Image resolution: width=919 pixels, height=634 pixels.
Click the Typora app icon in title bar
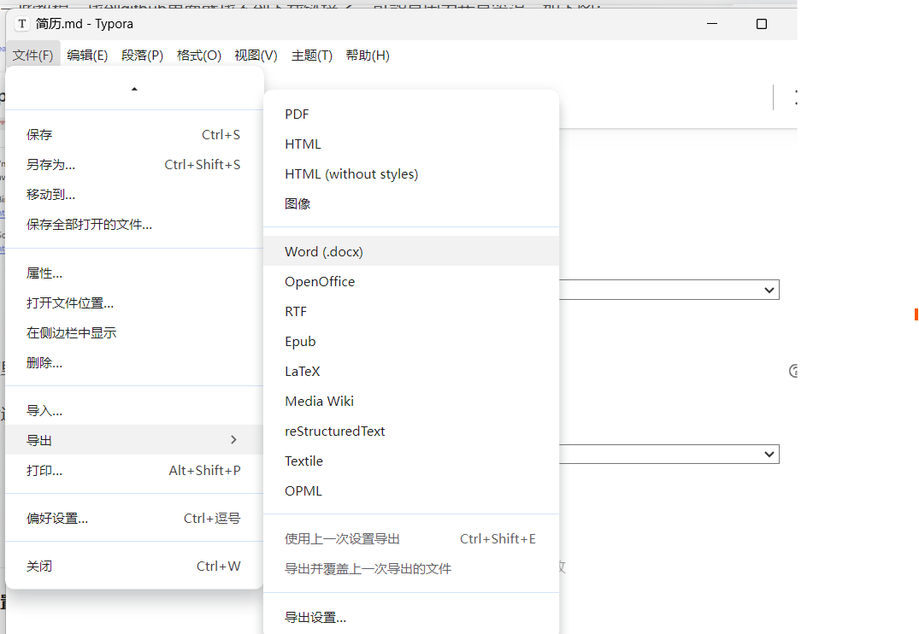22,24
